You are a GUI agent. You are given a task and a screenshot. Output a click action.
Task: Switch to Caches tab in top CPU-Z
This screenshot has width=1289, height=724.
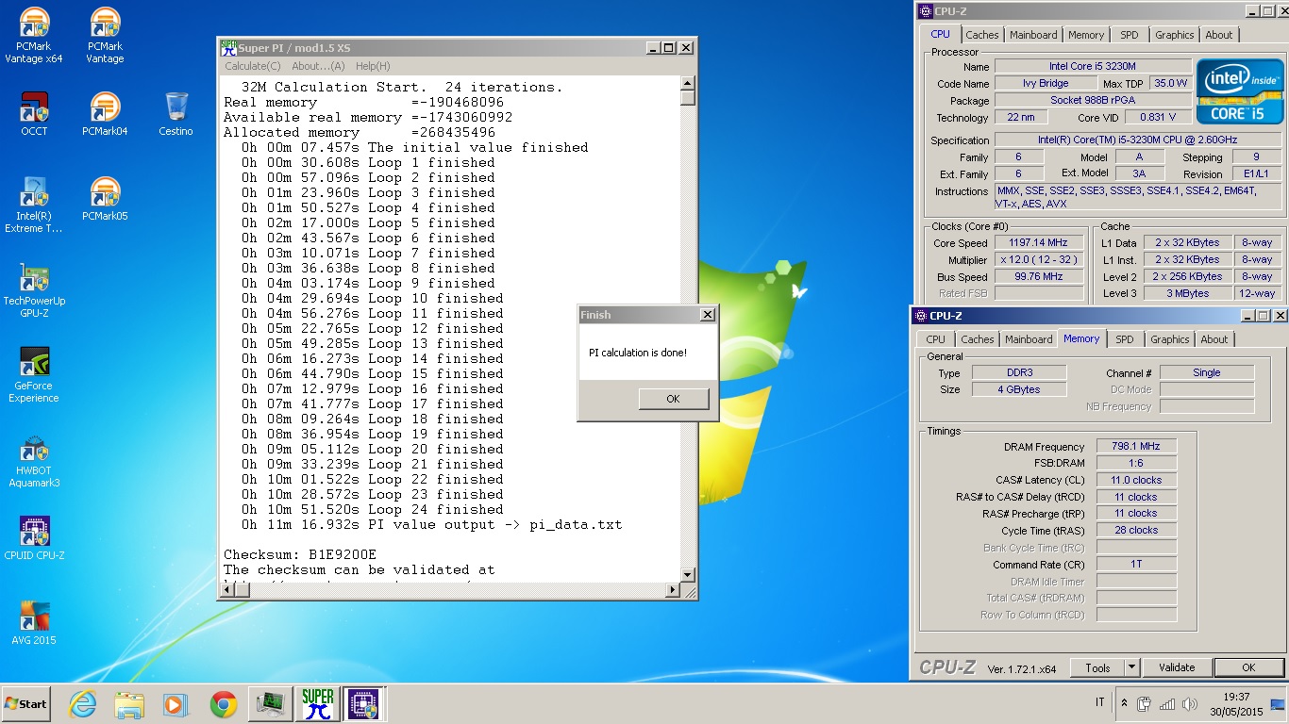pos(982,35)
